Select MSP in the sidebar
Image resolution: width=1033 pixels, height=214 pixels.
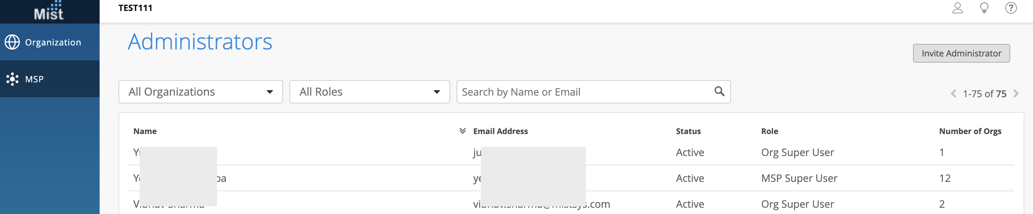point(35,79)
